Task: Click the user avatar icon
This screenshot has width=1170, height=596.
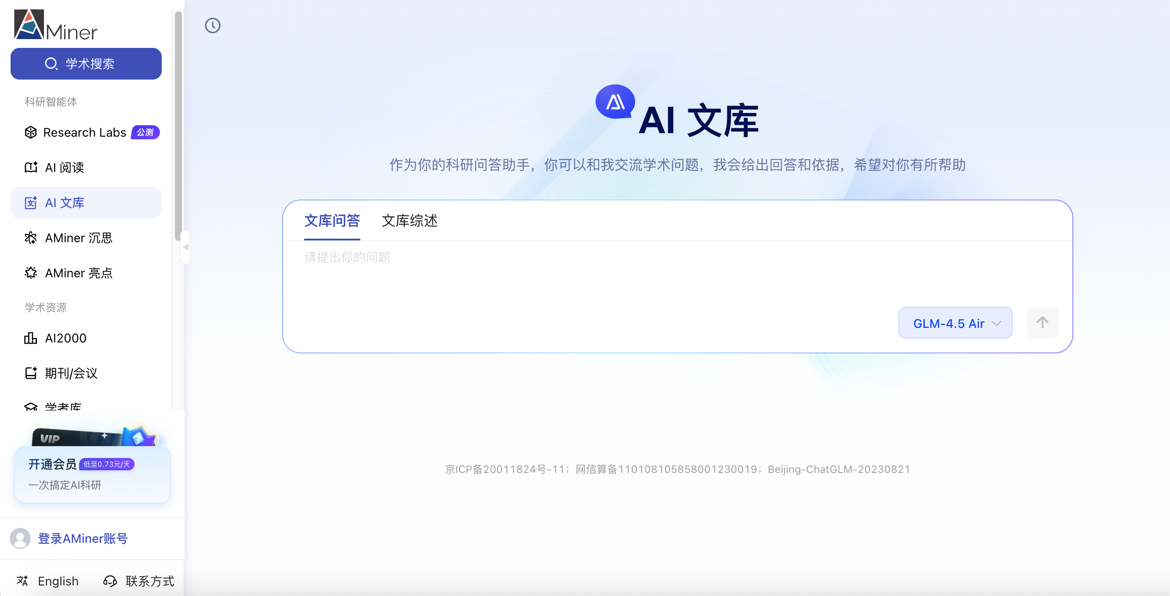Action: [20, 538]
